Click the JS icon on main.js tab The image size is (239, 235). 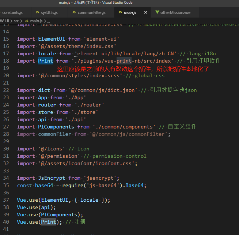point(120,12)
